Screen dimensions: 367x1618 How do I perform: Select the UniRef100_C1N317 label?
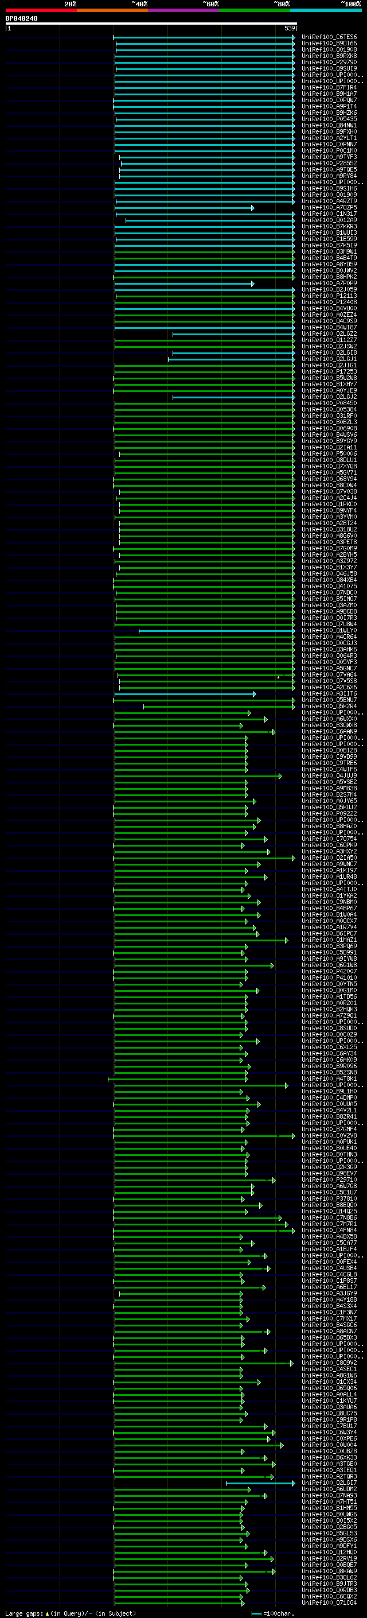tap(329, 214)
